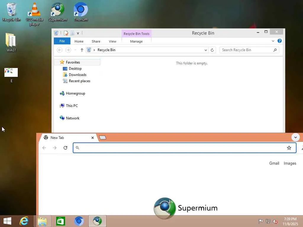Switch to the Share ribbon tab
This screenshot has height=227, width=303.
point(96,41)
